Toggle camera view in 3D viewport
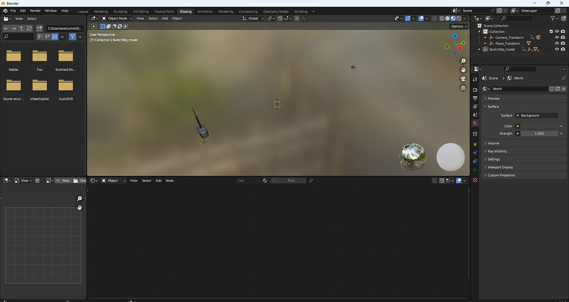The height and width of the screenshot is (302, 569). tap(463, 79)
